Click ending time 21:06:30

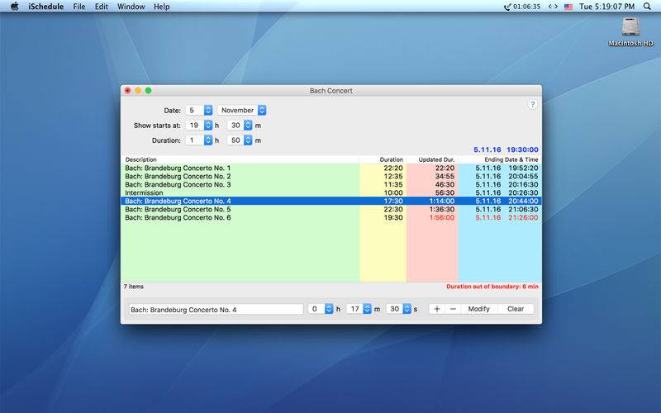[523, 210]
